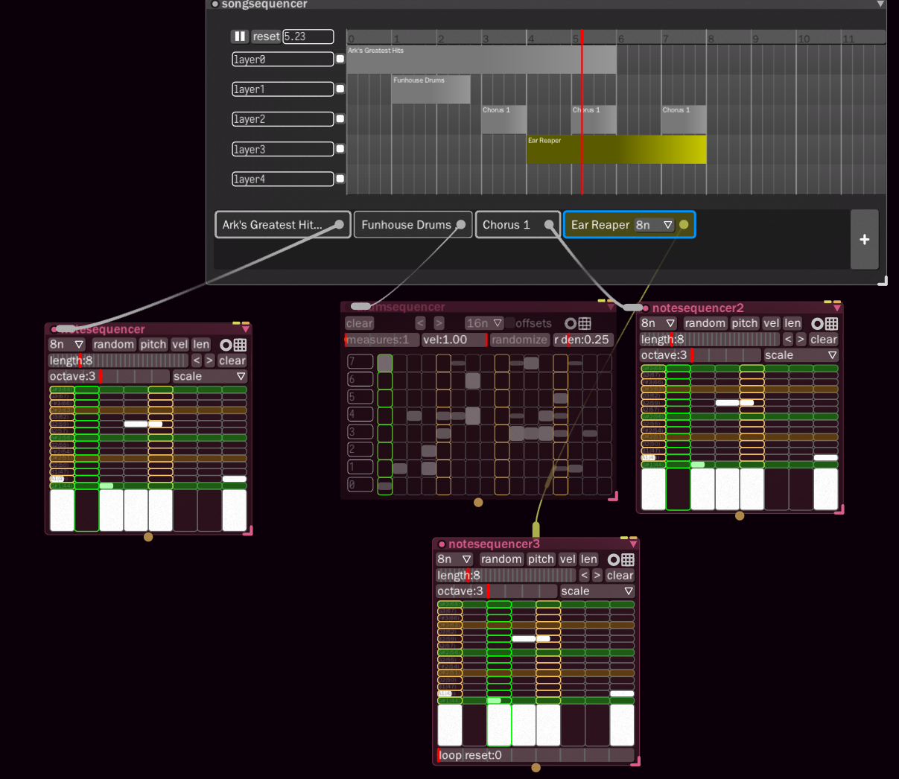This screenshot has height=779, width=899.
Task: Open grid view icon in notesequencer2
Action: point(831,323)
